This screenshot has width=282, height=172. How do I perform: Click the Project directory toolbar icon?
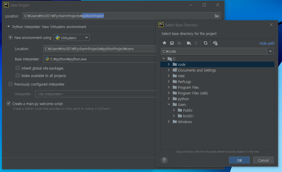pyautogui.click(x=179, y=43)
